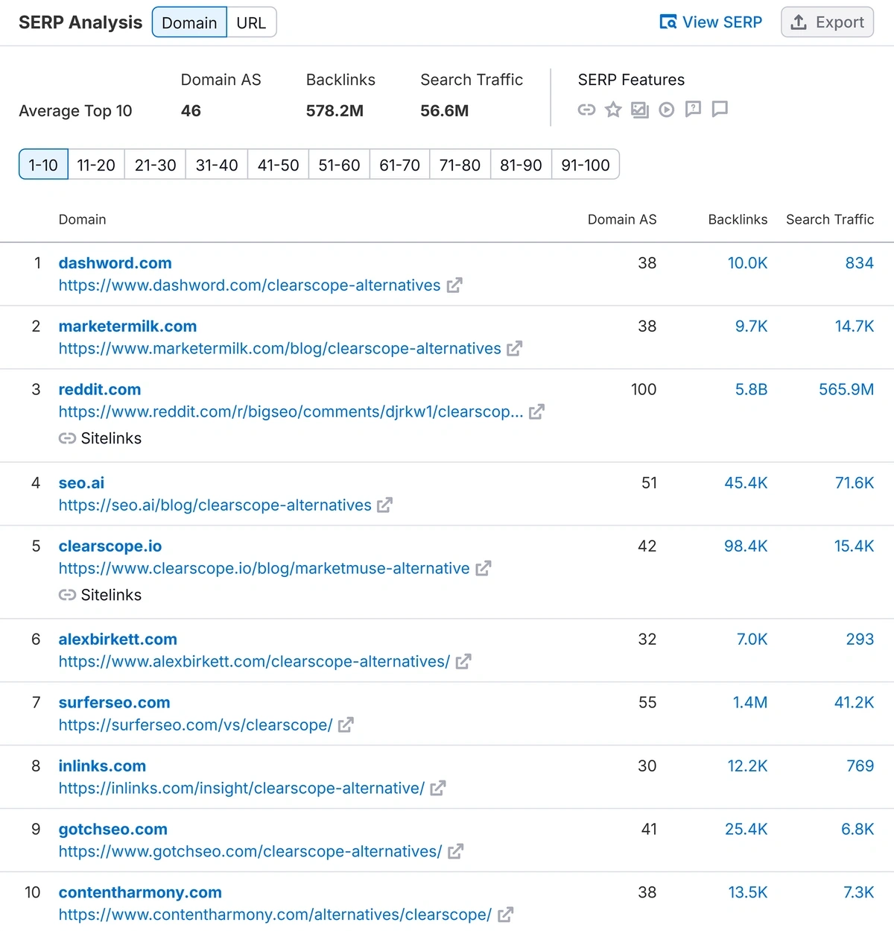This screenshot has height=931, width=894.
Task: Click the Search Traffic table column header
Action: [830, 220]
